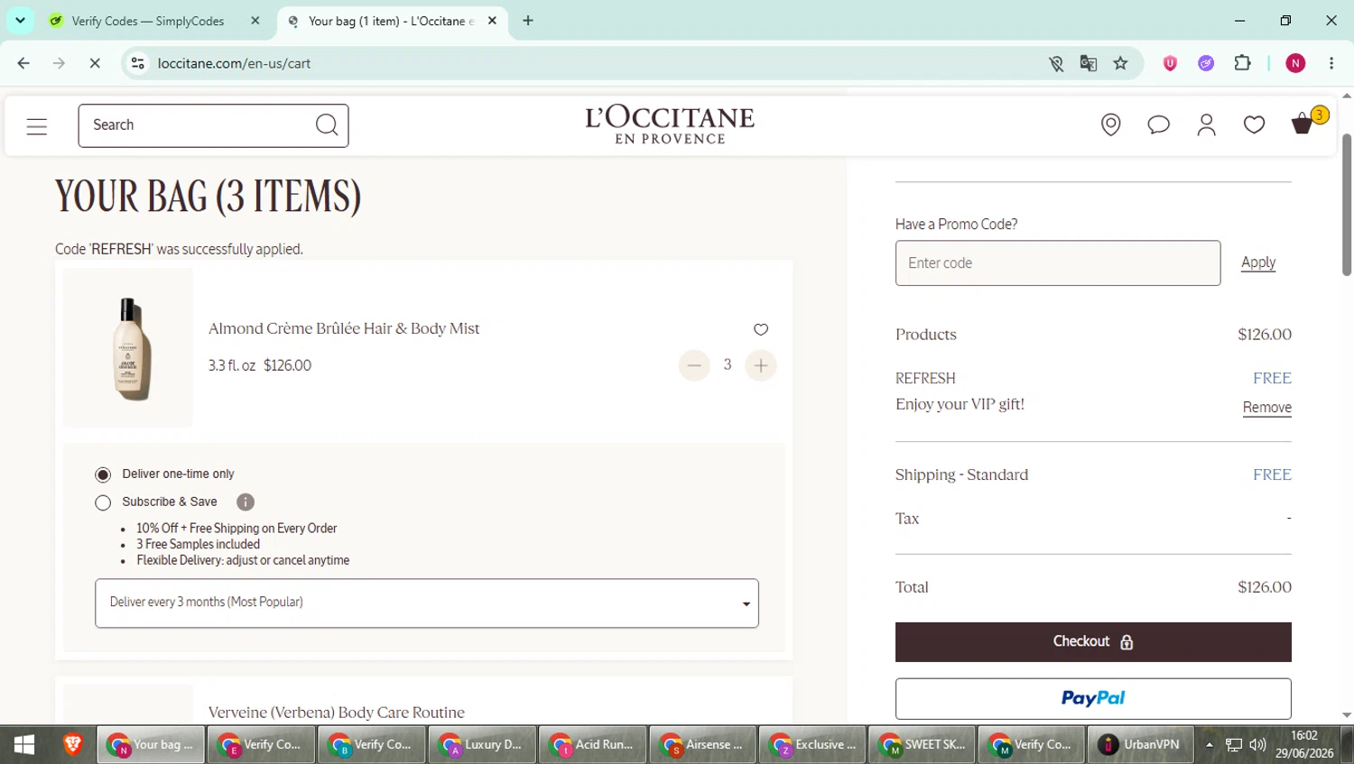The height and width of the screenshot is (764, 1354).
Task: Click the Checkout button
Action: pyautogui.click(x=1093, y=642)
